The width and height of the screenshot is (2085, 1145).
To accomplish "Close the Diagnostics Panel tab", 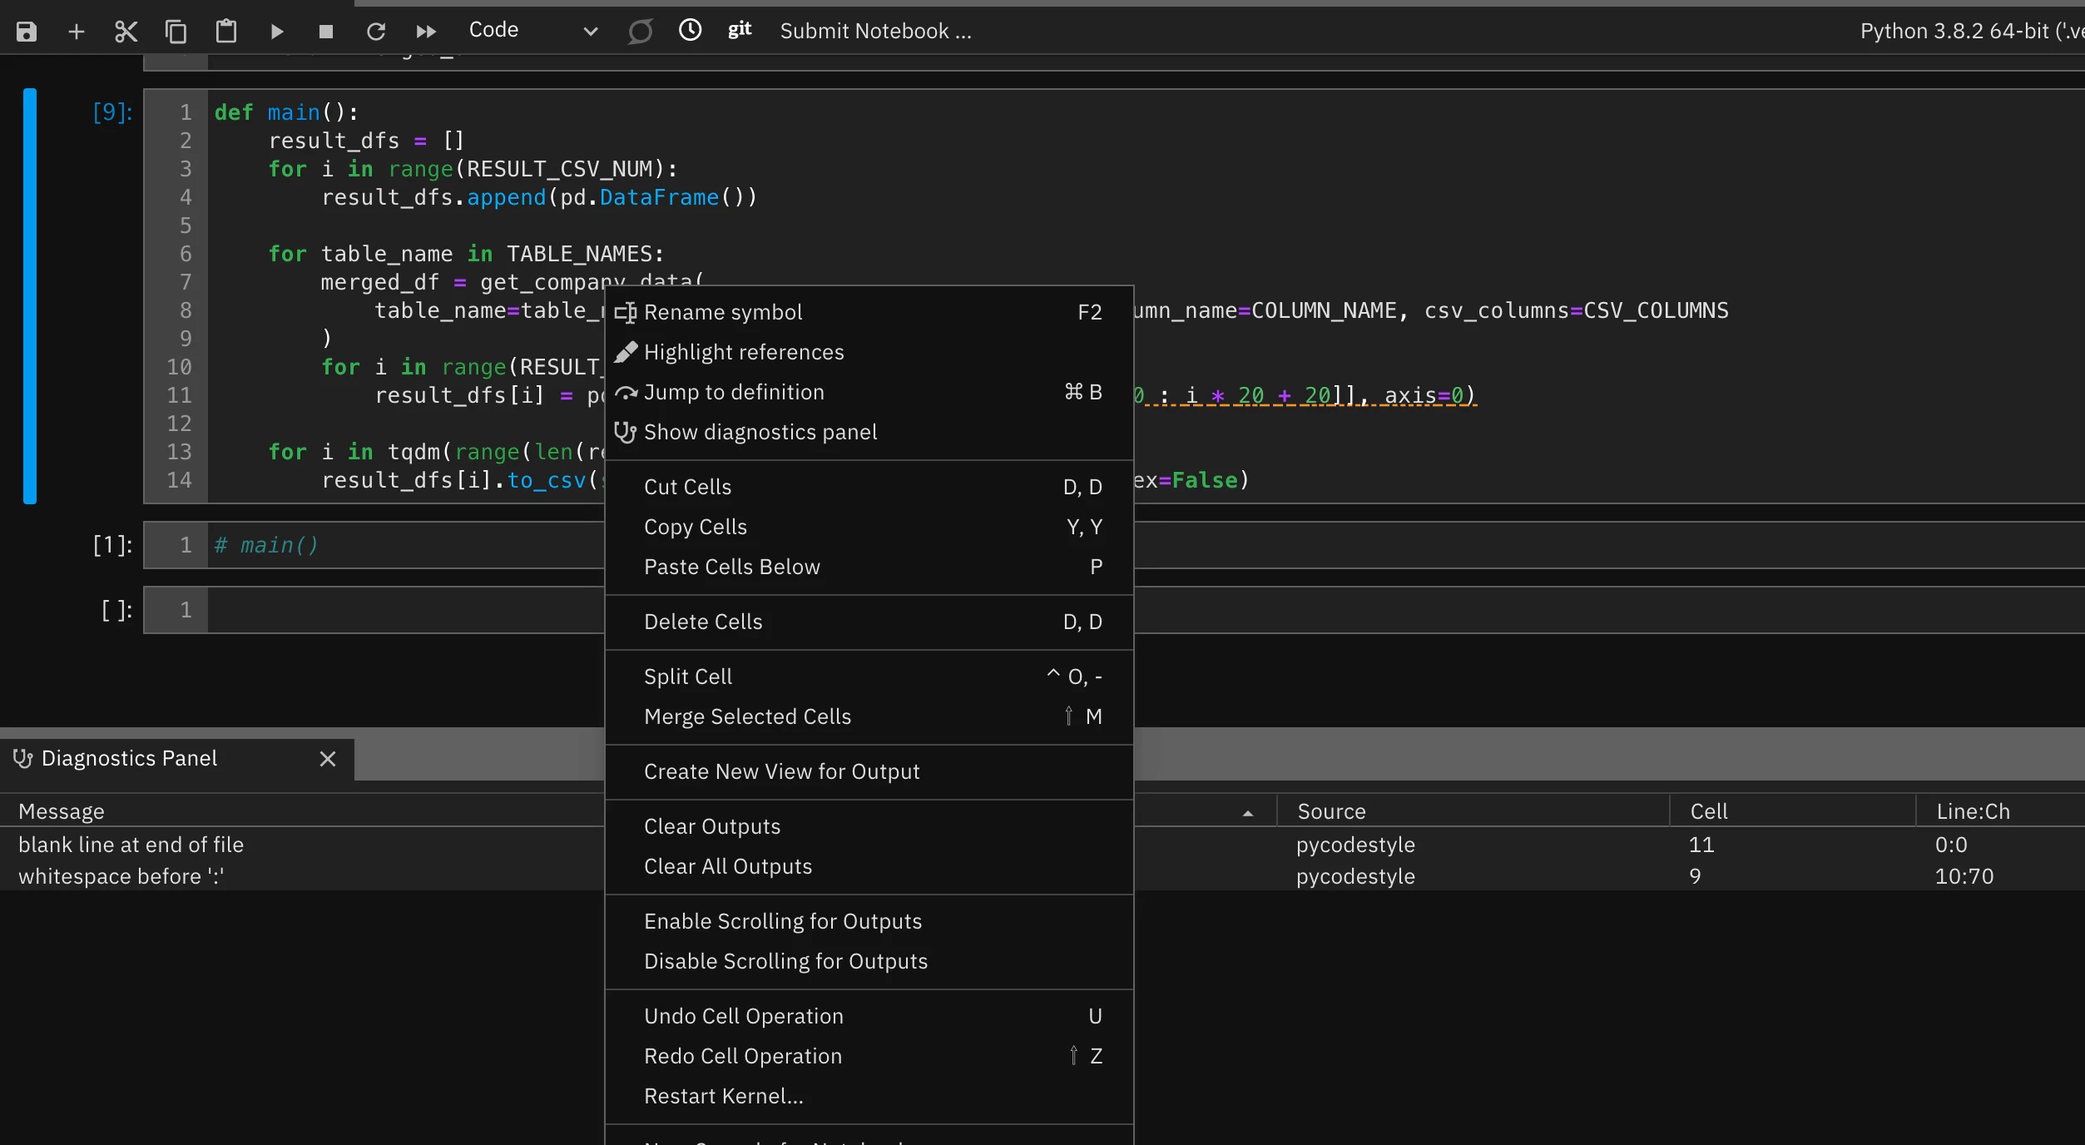I will click(328, 759).
